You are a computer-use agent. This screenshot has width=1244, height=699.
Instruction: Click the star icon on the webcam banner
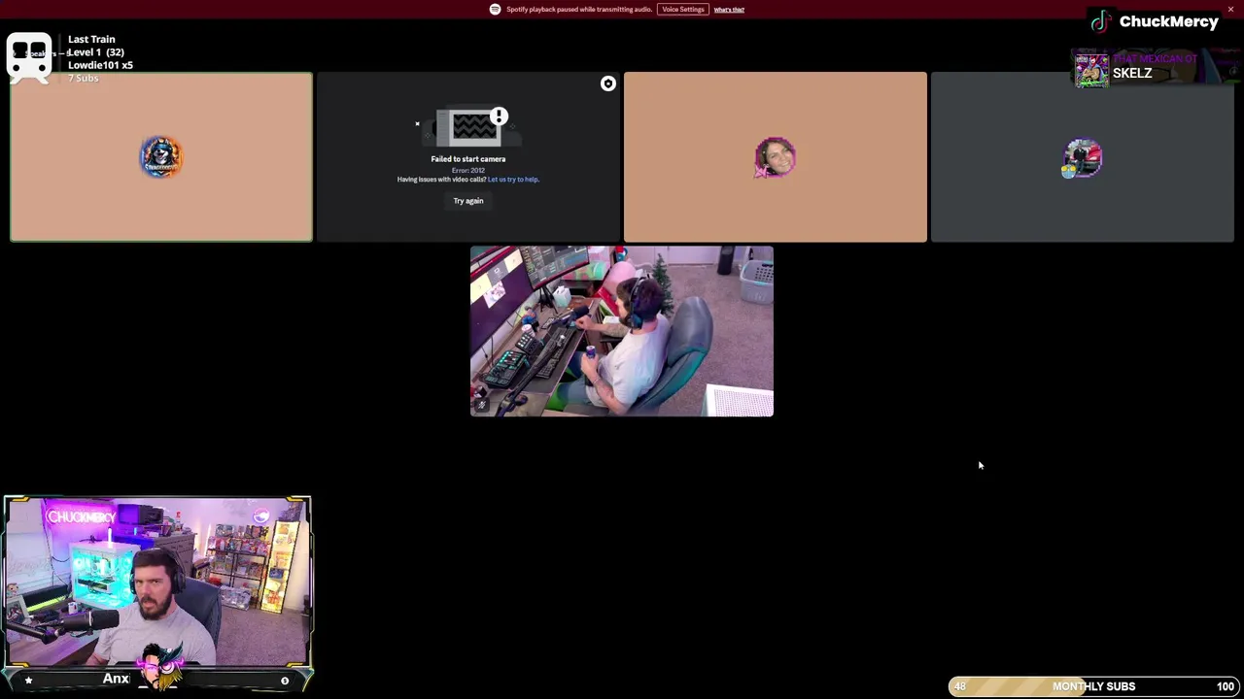tap(28, 681)
